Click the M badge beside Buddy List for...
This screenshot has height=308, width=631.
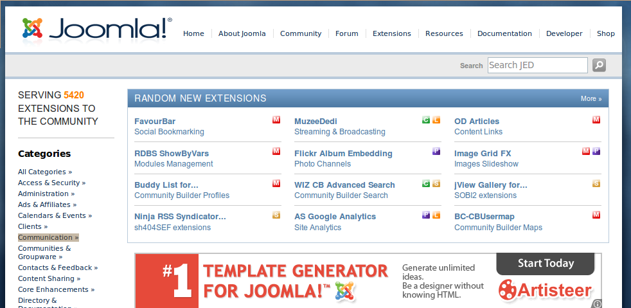point(276,184)
